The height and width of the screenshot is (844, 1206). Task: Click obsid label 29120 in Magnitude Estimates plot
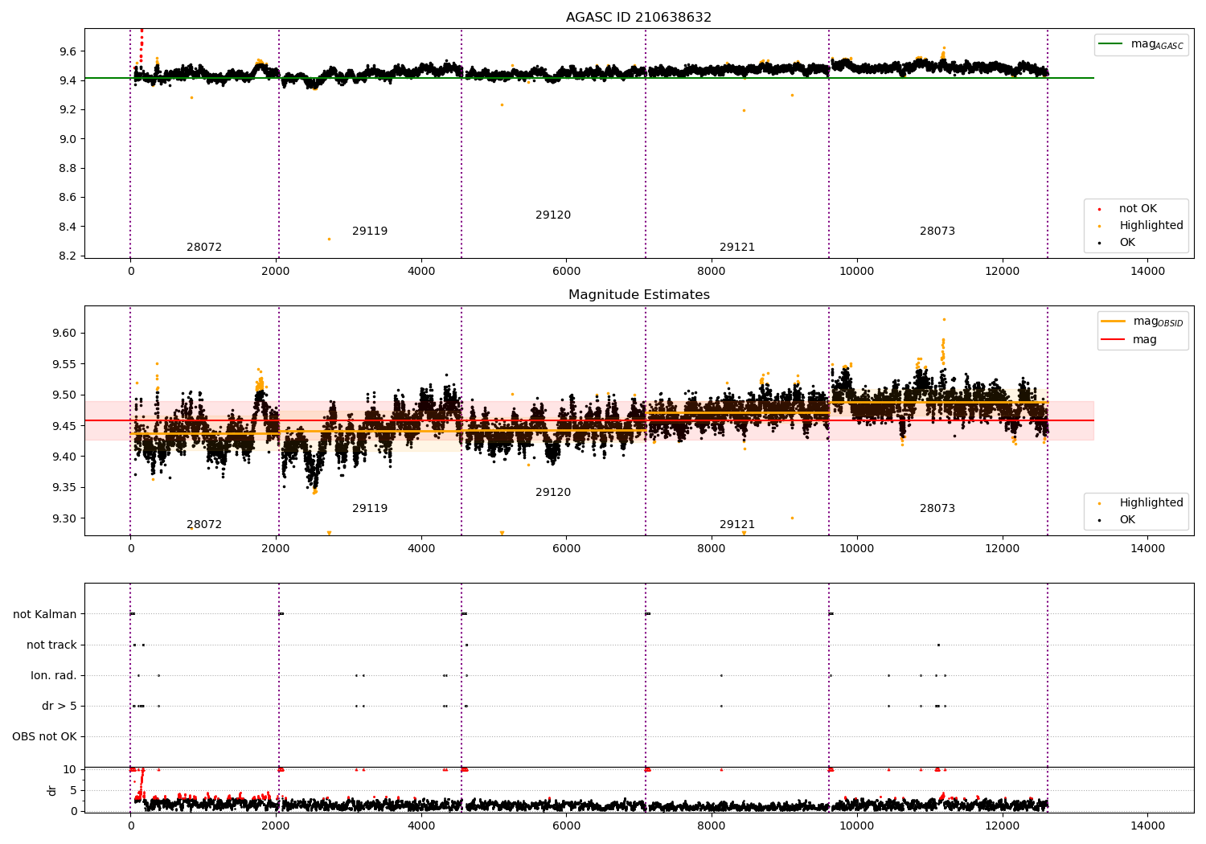[553, 492]
